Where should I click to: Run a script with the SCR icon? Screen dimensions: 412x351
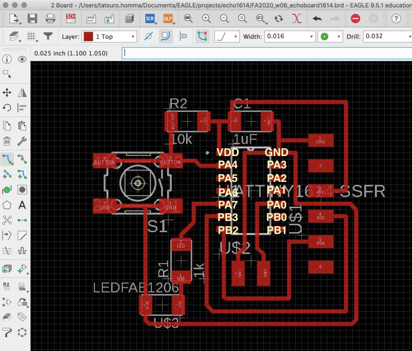150,19
